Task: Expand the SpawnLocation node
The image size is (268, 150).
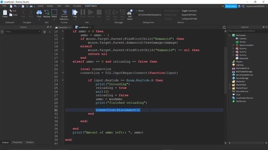Action: [x=233, y=45]
